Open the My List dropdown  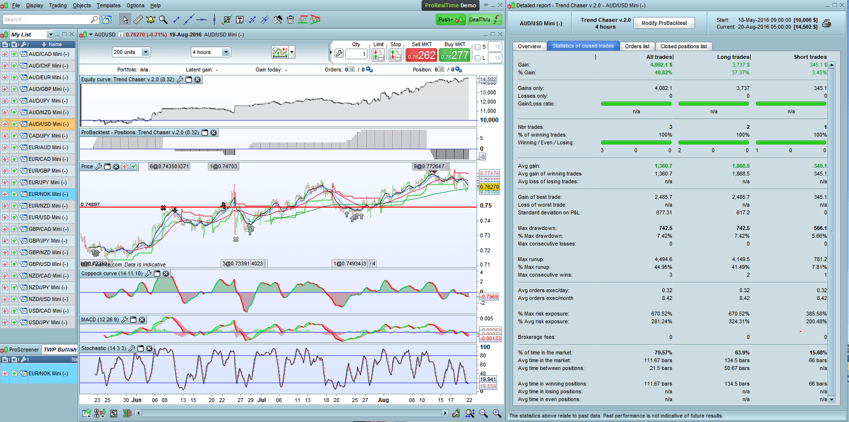coord(50,35)
